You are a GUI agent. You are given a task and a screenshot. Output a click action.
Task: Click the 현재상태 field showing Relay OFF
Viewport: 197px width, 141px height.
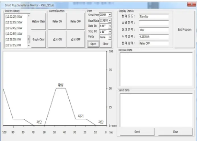154,43
